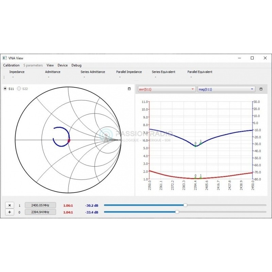Click the -30.2 dB magnitude value
Viewport: 272px width, 272px height.
point(92,206)
